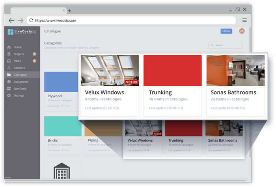The width and height of the screenshot is (276, 187).
Task: Open the Bricks category card
Action: click(x=63, y=136)
